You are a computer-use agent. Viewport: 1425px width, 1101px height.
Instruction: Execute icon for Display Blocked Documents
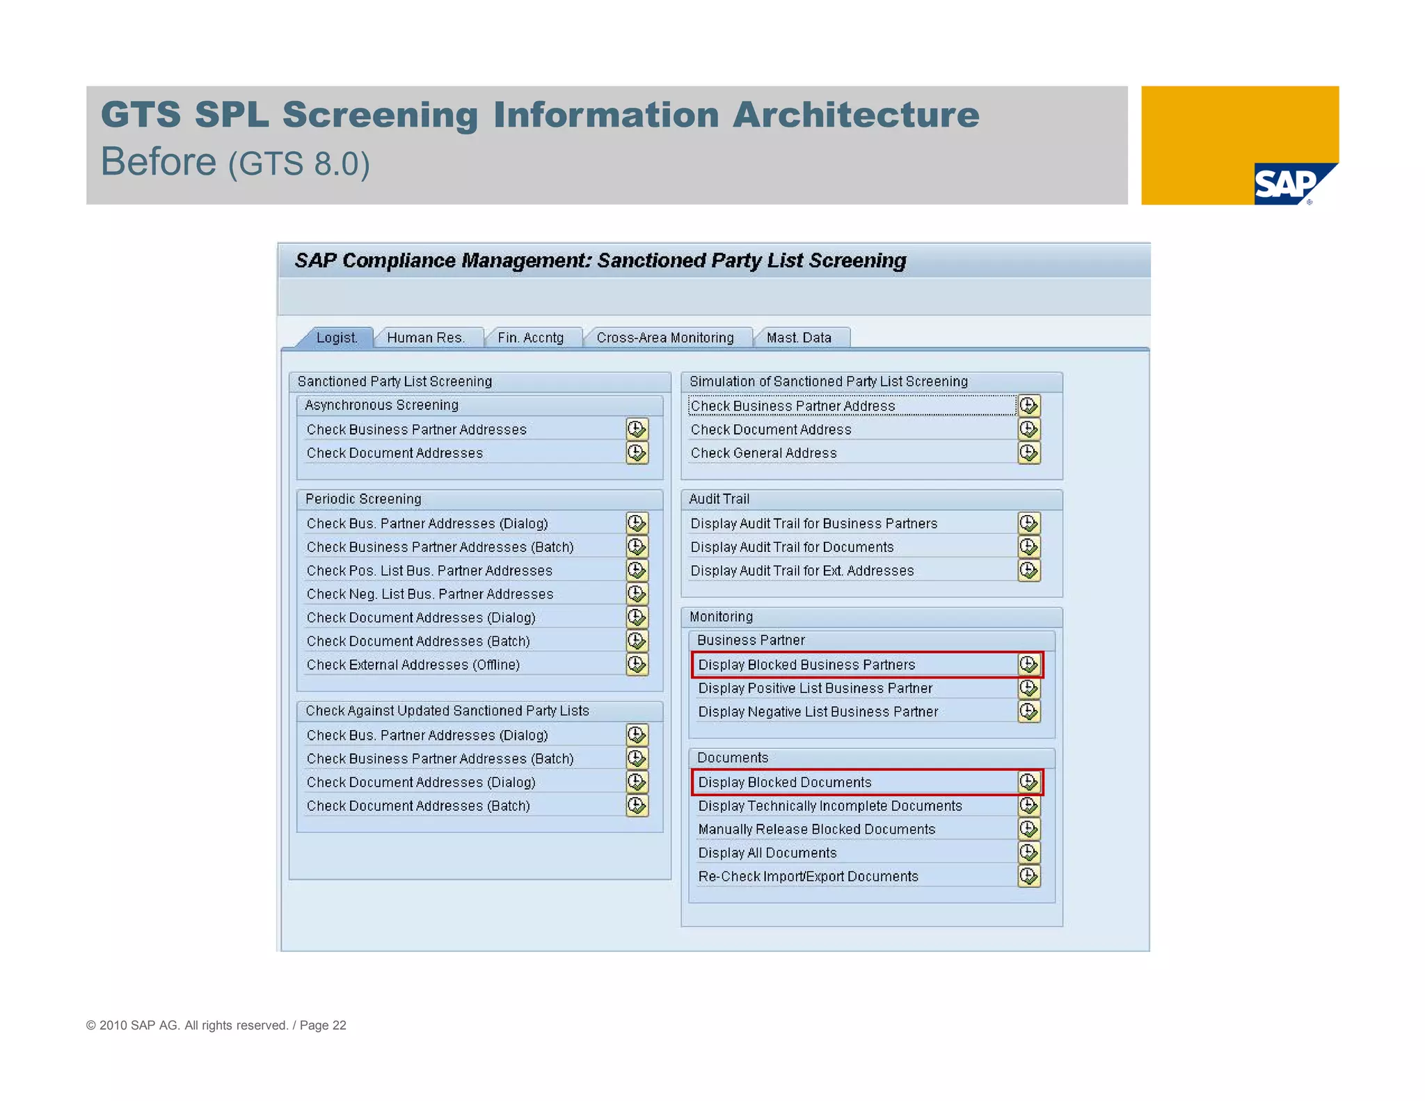click(1029, 782)
